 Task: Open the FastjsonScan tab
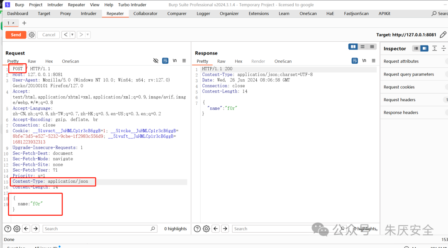[356, 13]
